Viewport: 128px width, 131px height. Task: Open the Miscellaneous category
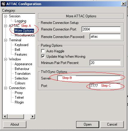25,35
